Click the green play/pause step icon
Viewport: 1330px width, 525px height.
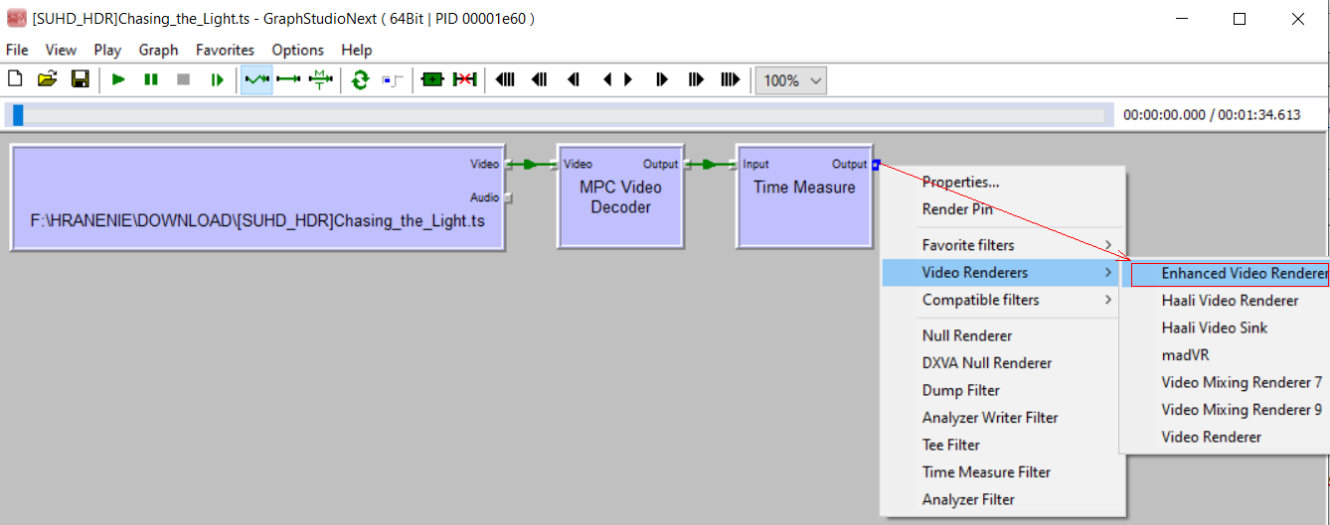click(217, 79)
